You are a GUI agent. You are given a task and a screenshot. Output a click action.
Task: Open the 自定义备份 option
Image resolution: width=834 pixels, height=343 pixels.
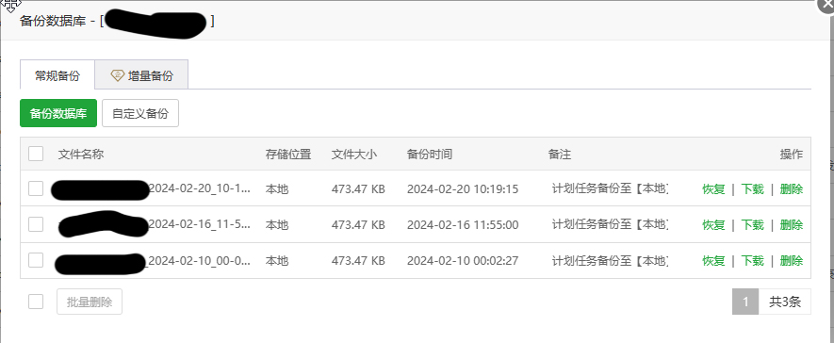[x=140, y=113]
